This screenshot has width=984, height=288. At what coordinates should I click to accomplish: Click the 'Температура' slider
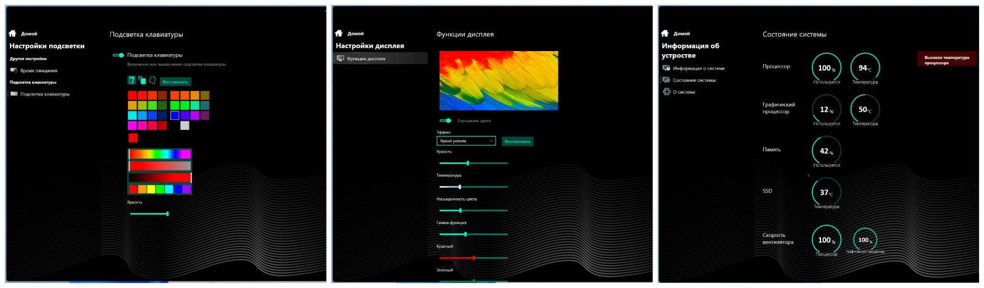pyautogui.click(x=474, y=186)
